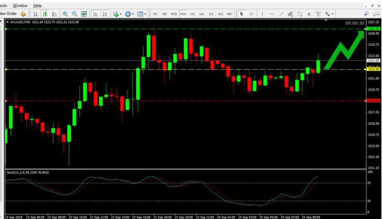Viewport: 382px width, 219px height.
Task: Click the chart shift triangle marker at top
Action: [326, 20]
